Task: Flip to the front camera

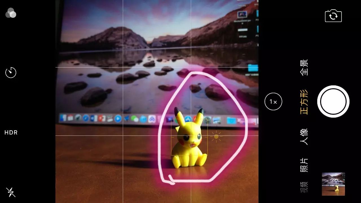Action: (x=333, y=16)
